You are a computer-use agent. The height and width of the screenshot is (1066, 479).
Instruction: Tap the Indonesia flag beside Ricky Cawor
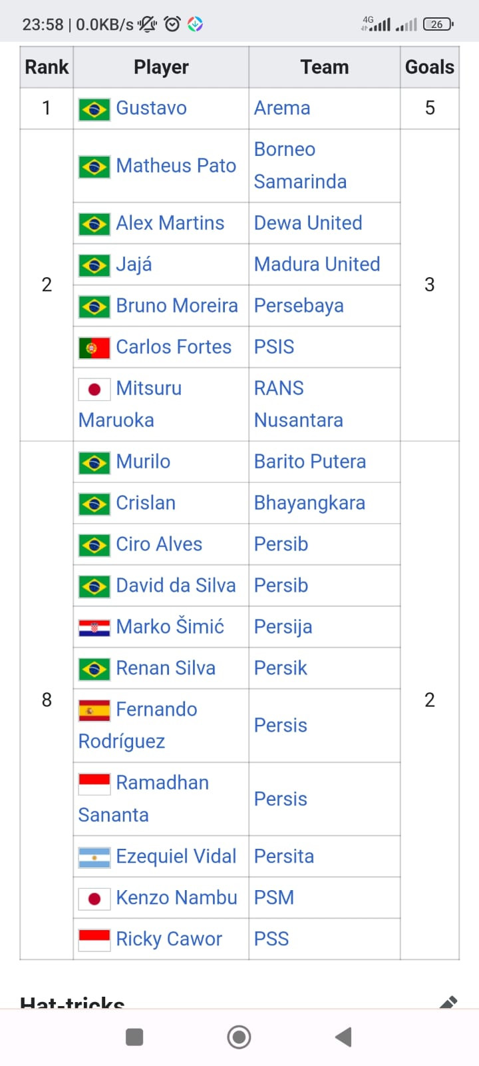pos(94,939)
